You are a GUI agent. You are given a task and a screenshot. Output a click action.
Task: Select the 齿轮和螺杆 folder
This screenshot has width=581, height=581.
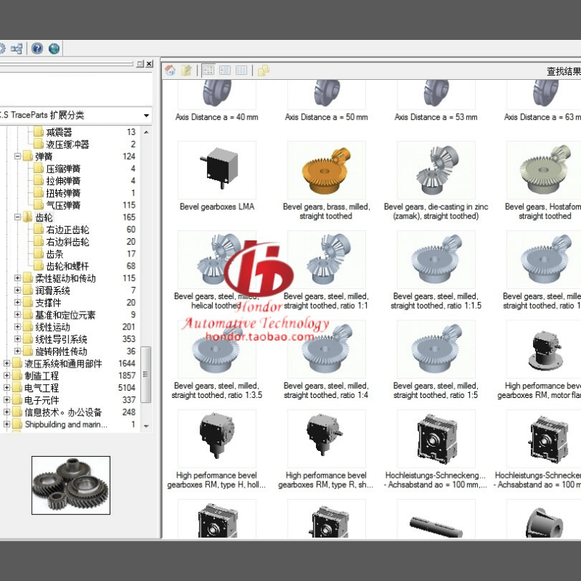(66, 266)
